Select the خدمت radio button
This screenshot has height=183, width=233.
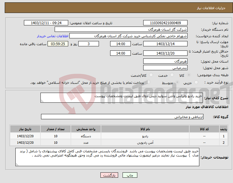pyautogui.click(x=172, y=75)
